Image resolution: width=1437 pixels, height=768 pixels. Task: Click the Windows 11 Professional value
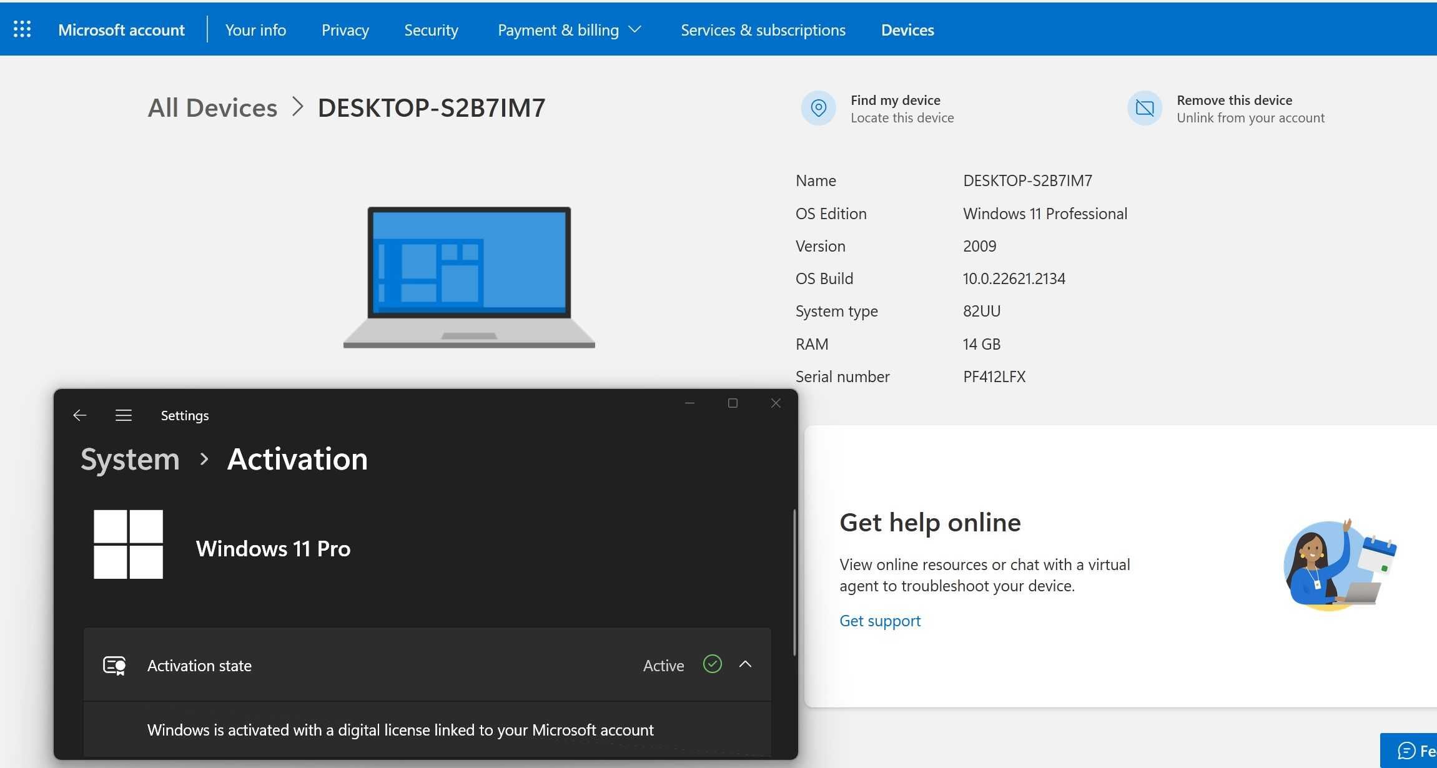point(1045,214)
